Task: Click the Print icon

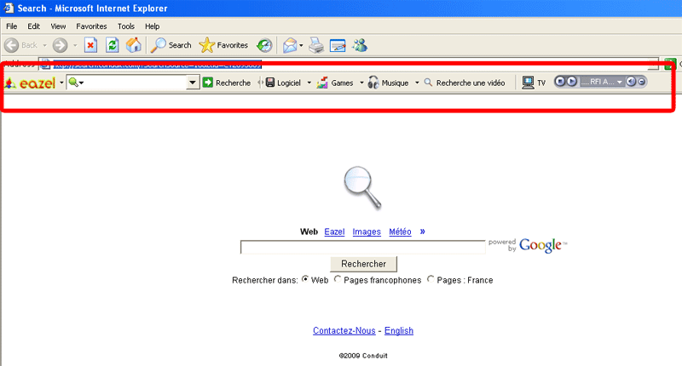Action: [x=315, y=45]
